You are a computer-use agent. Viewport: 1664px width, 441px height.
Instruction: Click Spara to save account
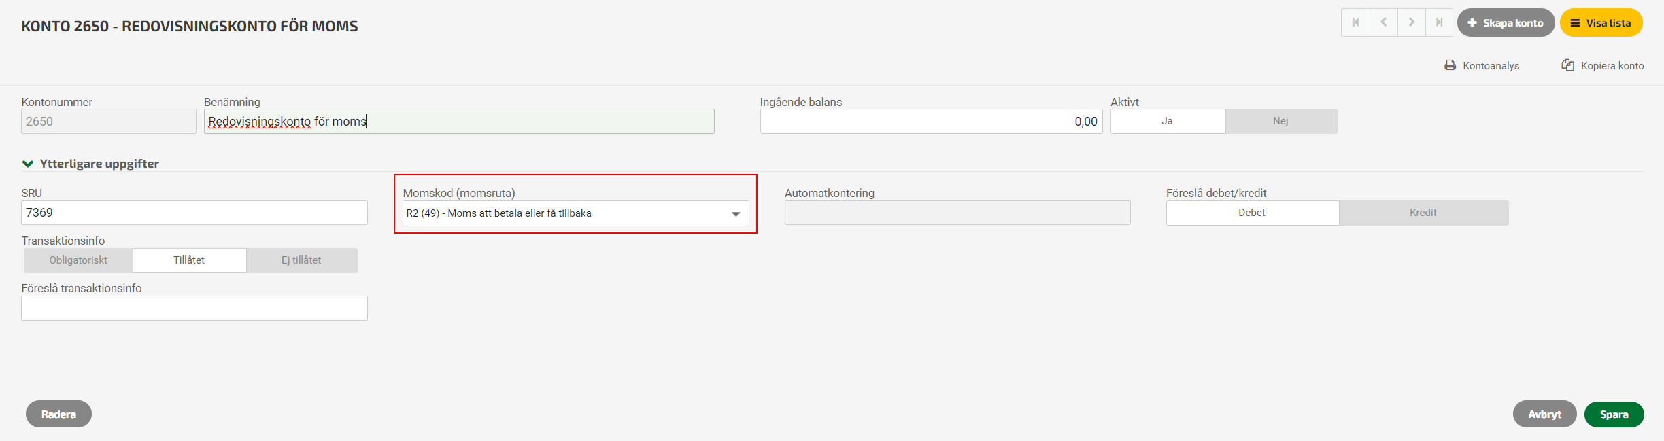(x=1614, y=414)
